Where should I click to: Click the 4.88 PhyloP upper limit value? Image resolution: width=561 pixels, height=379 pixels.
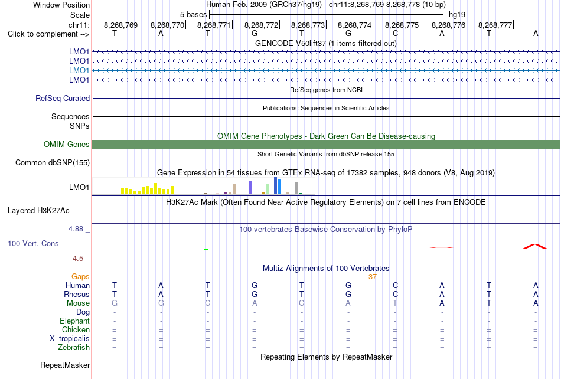[x=76, y=229]
